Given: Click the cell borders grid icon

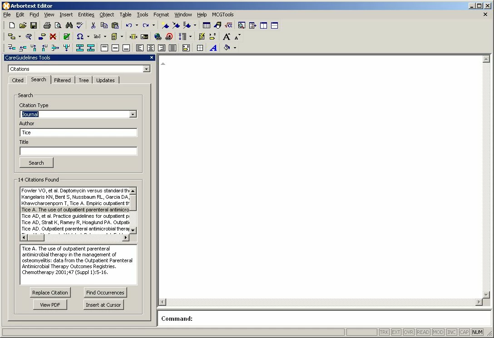Looking at the screenshot, I should [200, 48].
